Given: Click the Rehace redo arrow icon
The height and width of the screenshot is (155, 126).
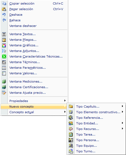Looking at the screenshot, I should [x=4, y=20].
